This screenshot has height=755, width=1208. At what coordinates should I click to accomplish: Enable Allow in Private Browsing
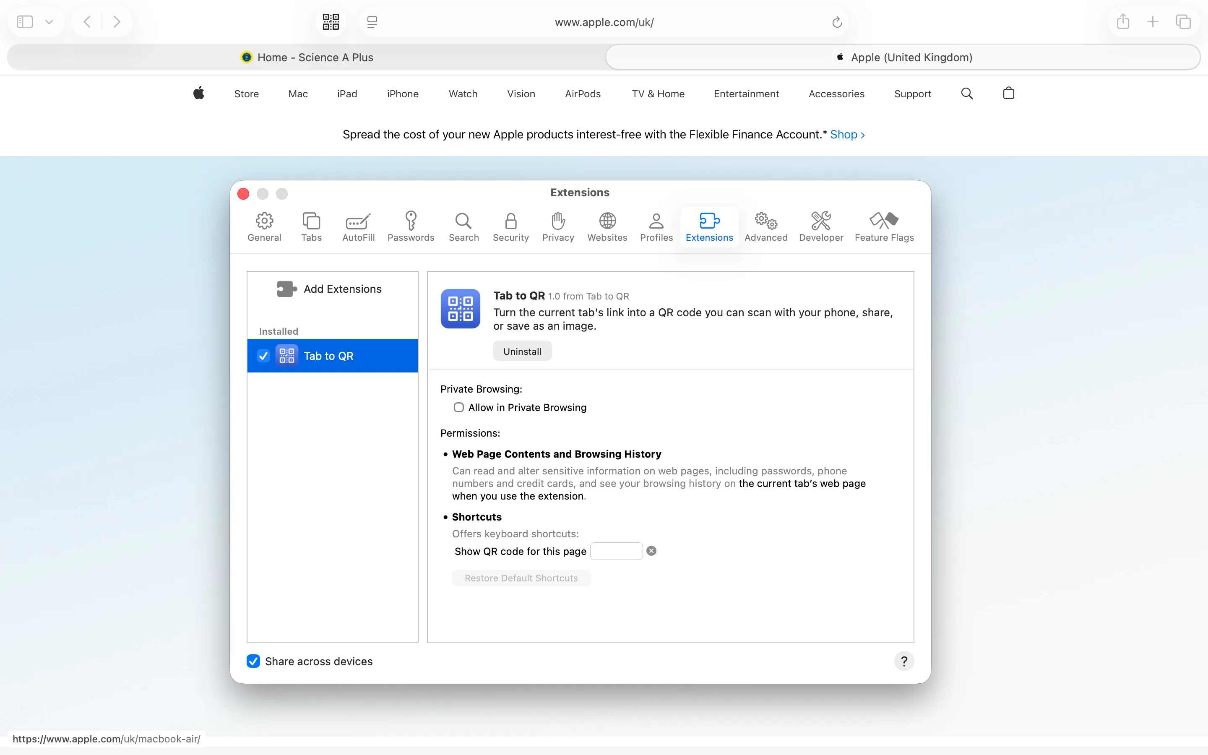pos(459,407)
